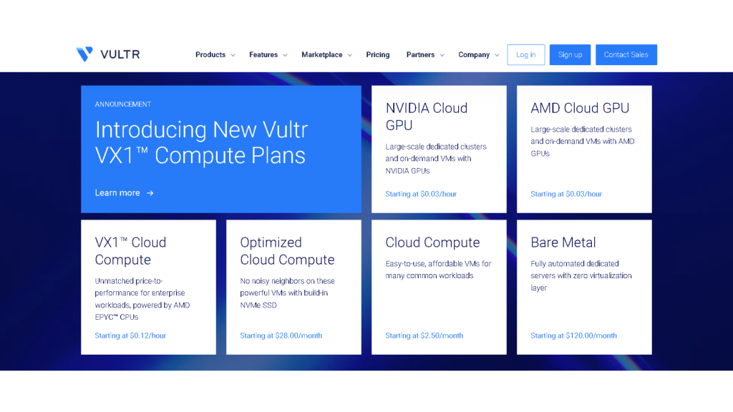The image size is (733, 412).
Task: Click the Sign up button
Action: tap(570, 55)
